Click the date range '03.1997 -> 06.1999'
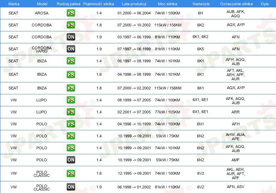 [x=134, y=37]
